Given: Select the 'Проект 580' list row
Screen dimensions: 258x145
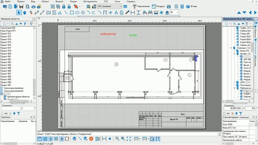Looking at the screenshot, I should tap(6, 54).
